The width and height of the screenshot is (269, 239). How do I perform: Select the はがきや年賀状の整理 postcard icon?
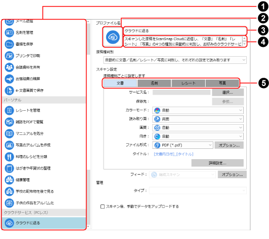[9, 168]
